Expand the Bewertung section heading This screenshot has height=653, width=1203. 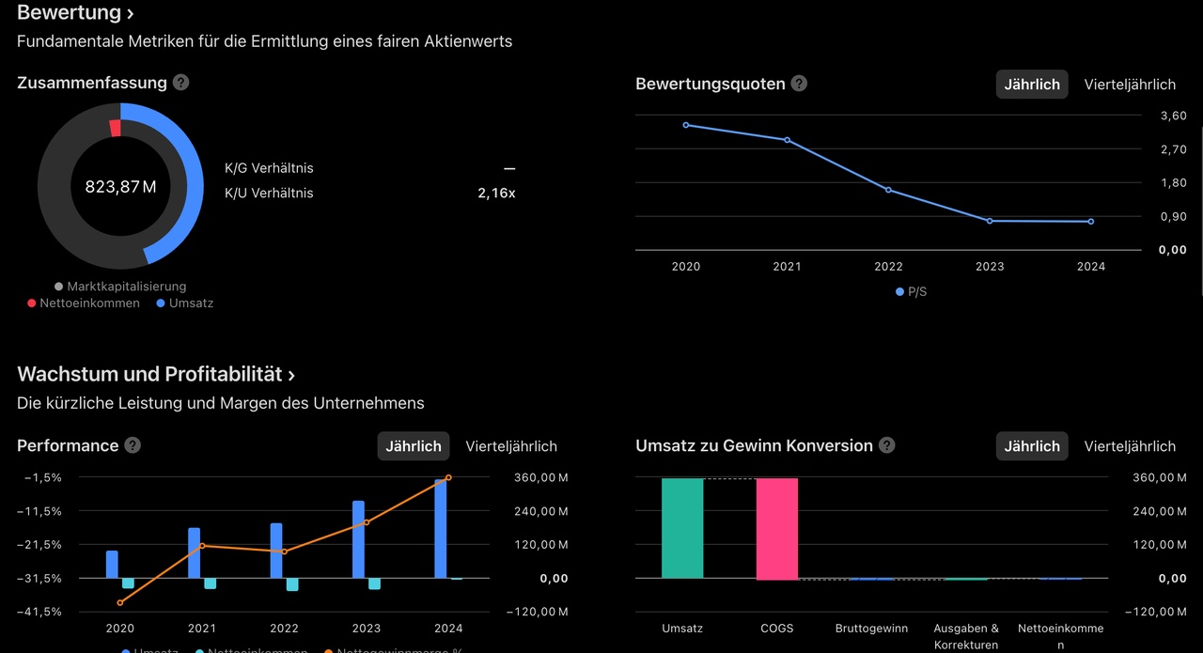click(75, 13)
